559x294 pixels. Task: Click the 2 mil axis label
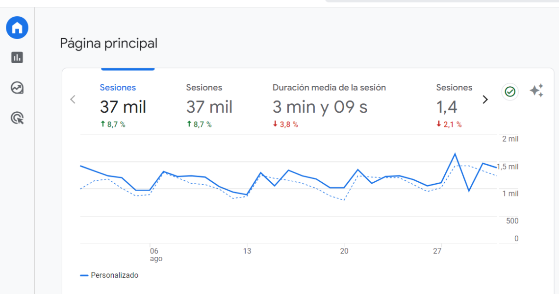click(x=510, y=139)
